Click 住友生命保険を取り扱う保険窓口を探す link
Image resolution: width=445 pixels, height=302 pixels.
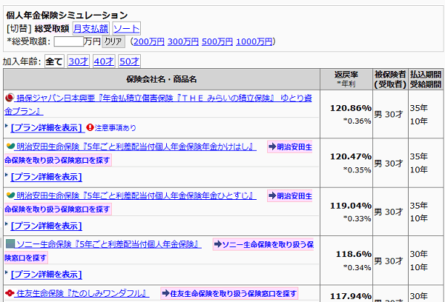point(229,294)
